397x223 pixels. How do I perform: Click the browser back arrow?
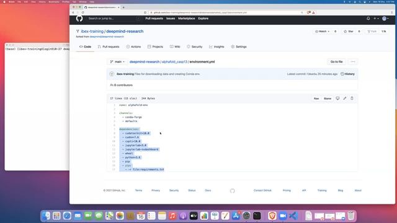[x=73, y=12]
